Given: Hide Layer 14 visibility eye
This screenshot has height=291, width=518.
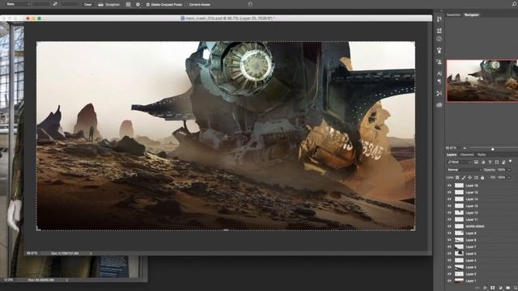Looking at the screenshot, I should point(449,200).
